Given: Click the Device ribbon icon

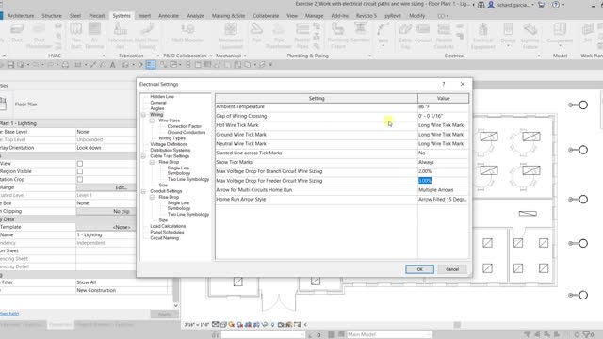Looking at the screenshot, I should (508, 31).
